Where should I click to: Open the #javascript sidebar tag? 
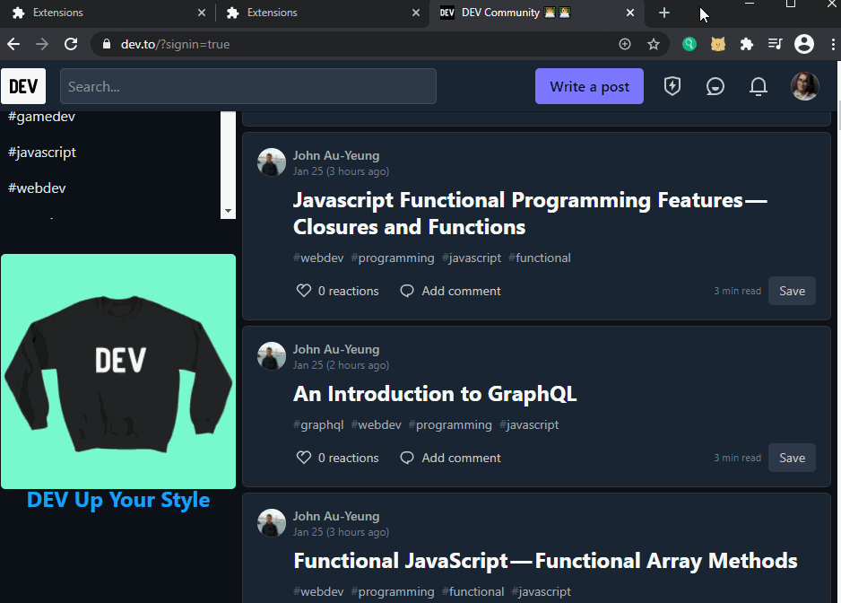click(42, 153)
